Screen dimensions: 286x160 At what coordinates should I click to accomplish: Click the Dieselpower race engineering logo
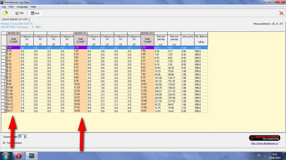(264, 138)
